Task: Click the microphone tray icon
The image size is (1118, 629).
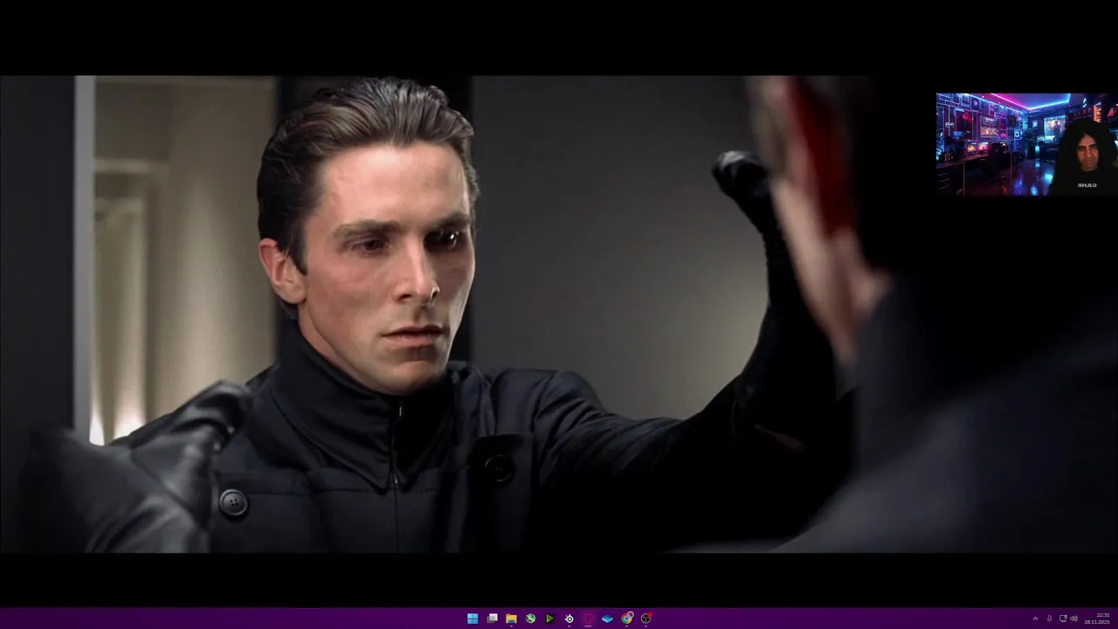Action: pyautogui.click(x=1049, y=619)
